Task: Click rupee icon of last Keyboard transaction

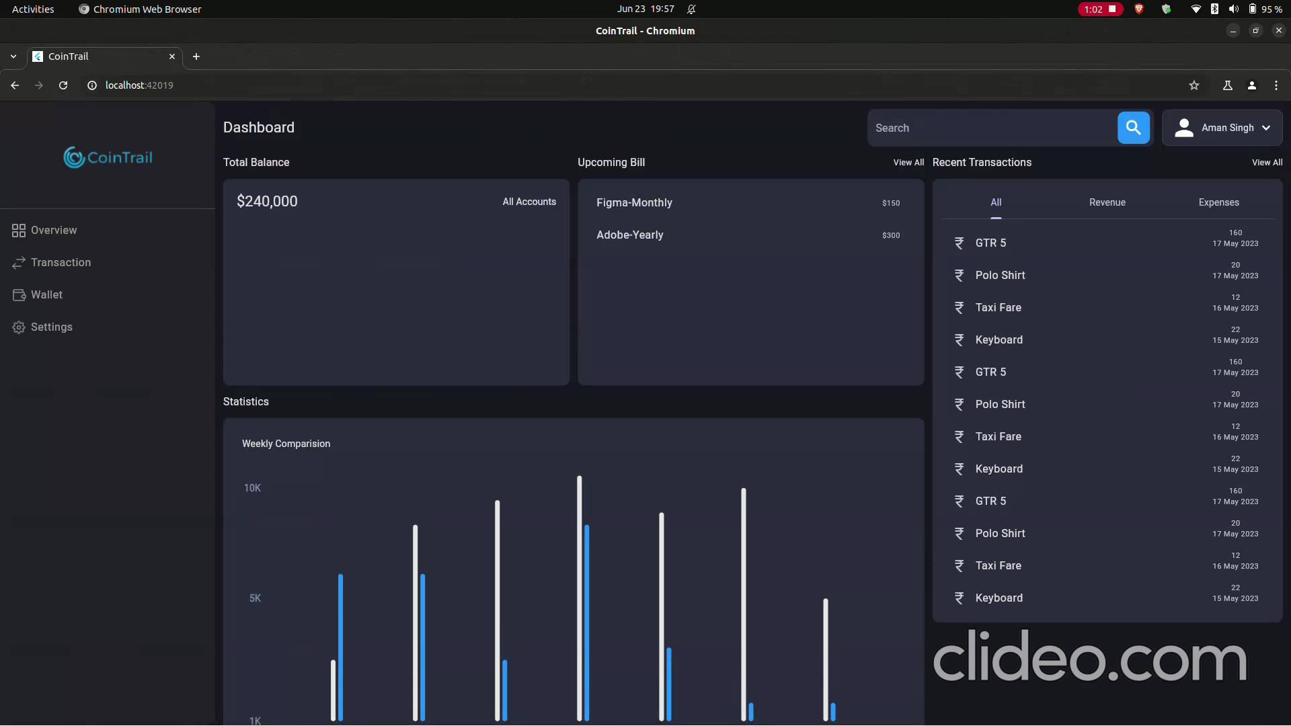Action: 960,598
